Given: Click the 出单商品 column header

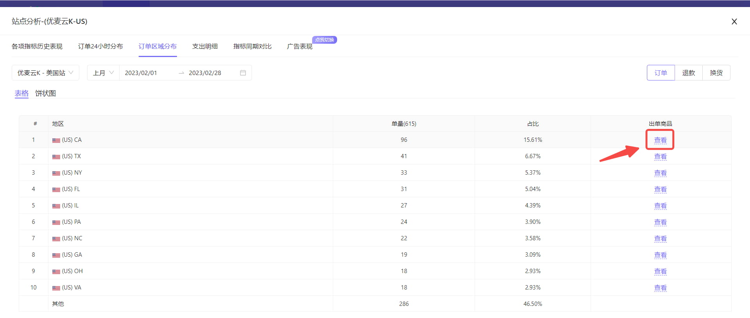Looking at the screenshot, I should [661, 124].
